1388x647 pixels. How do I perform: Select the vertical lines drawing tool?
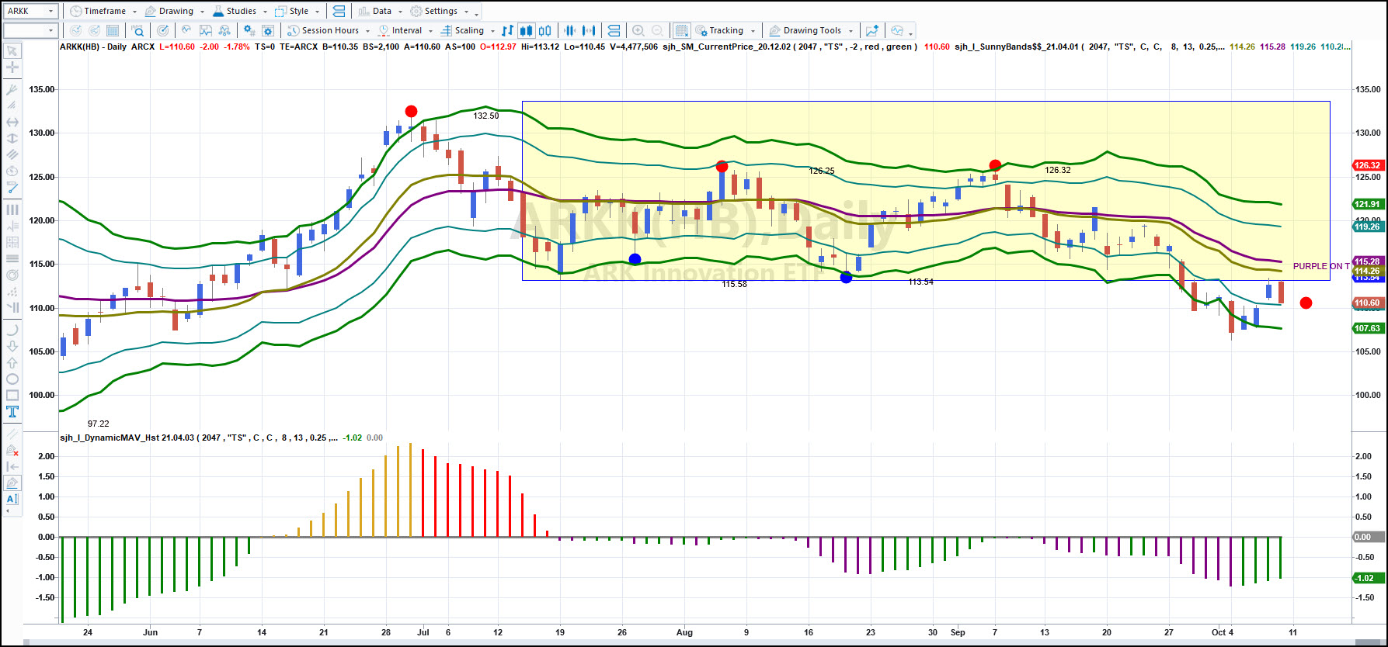[12, 209]
